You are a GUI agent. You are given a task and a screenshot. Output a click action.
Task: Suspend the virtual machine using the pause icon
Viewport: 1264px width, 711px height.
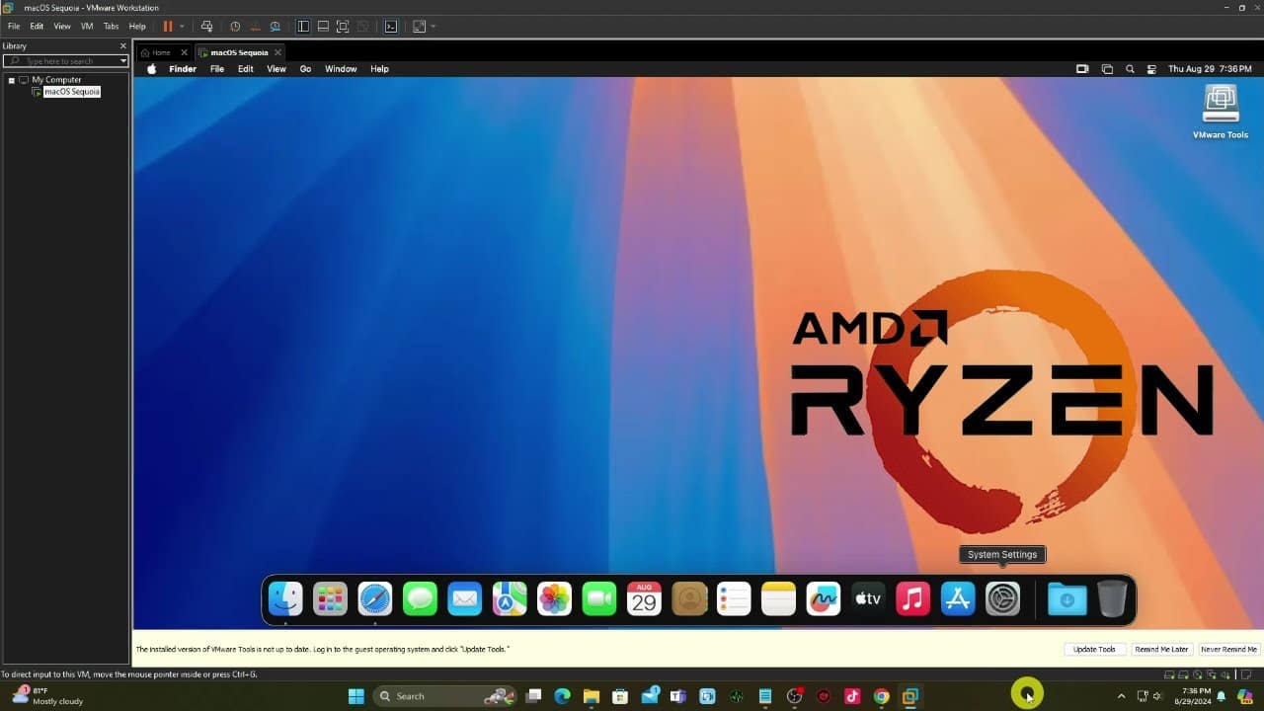[166, 27]
